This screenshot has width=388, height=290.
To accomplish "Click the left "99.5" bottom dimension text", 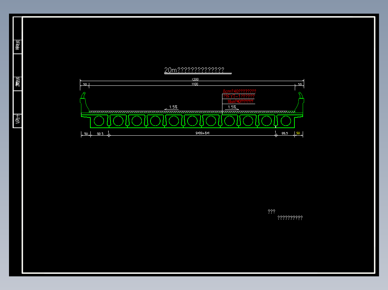I will [x=100, y=134].
